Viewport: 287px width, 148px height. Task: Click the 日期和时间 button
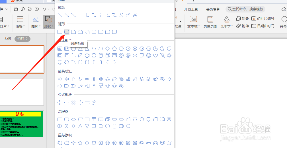click(x=263, y=26)
